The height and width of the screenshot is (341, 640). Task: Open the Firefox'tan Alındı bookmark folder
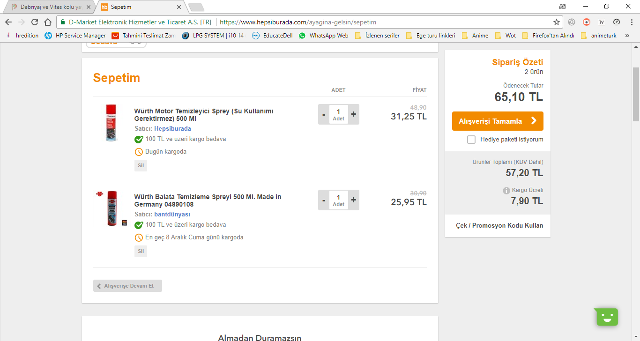[548, 36]
